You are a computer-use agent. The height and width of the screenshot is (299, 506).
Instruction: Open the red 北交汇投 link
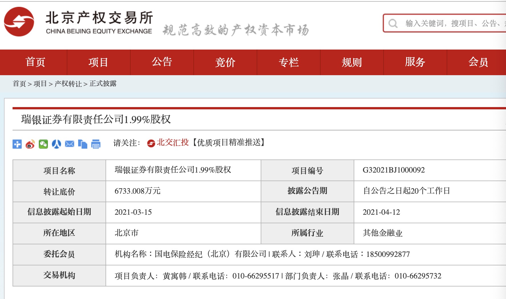173,142
